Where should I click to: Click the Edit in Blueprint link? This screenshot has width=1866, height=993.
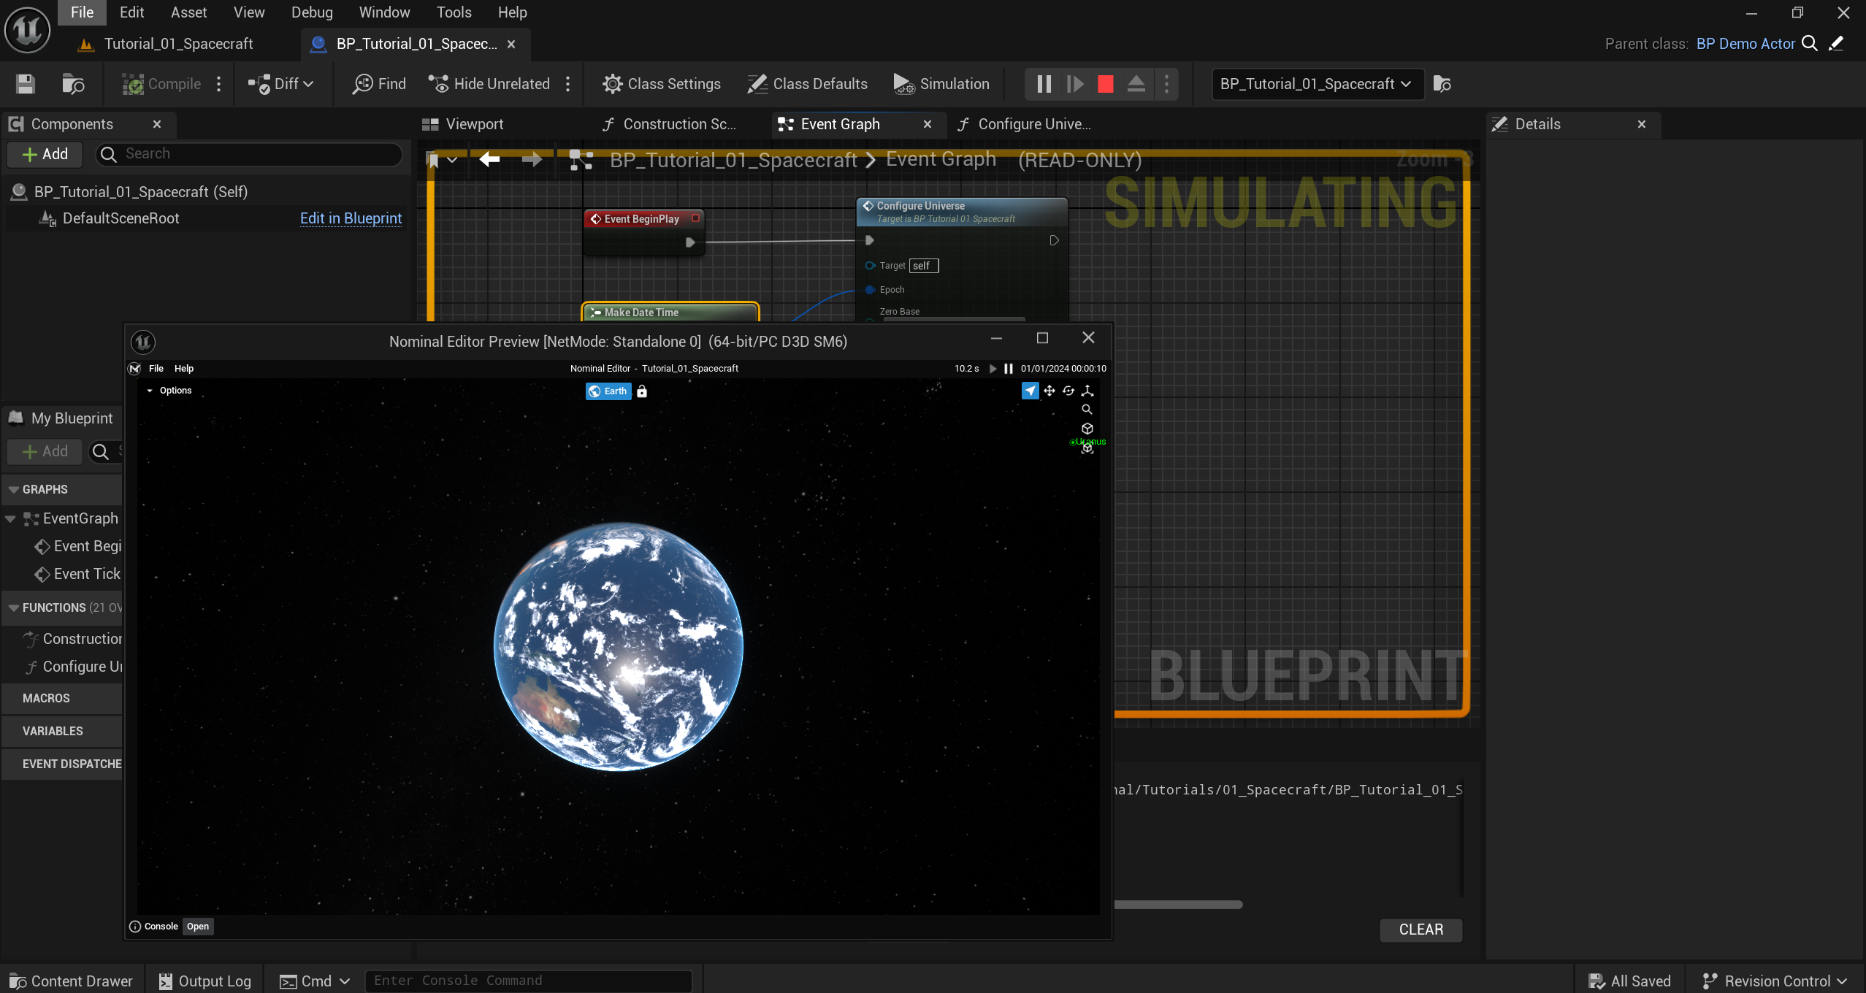(x=351, y=218)
